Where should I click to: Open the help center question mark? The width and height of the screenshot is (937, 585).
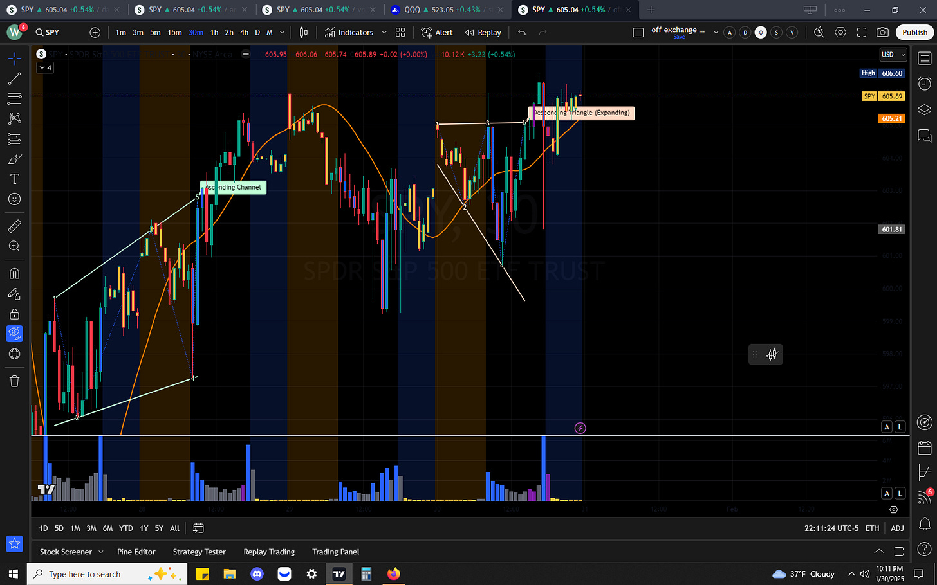coord(924,548)
